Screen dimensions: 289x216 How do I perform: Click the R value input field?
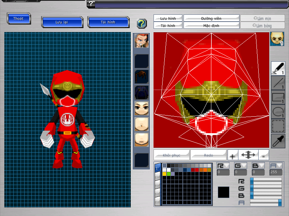point(223,172)
